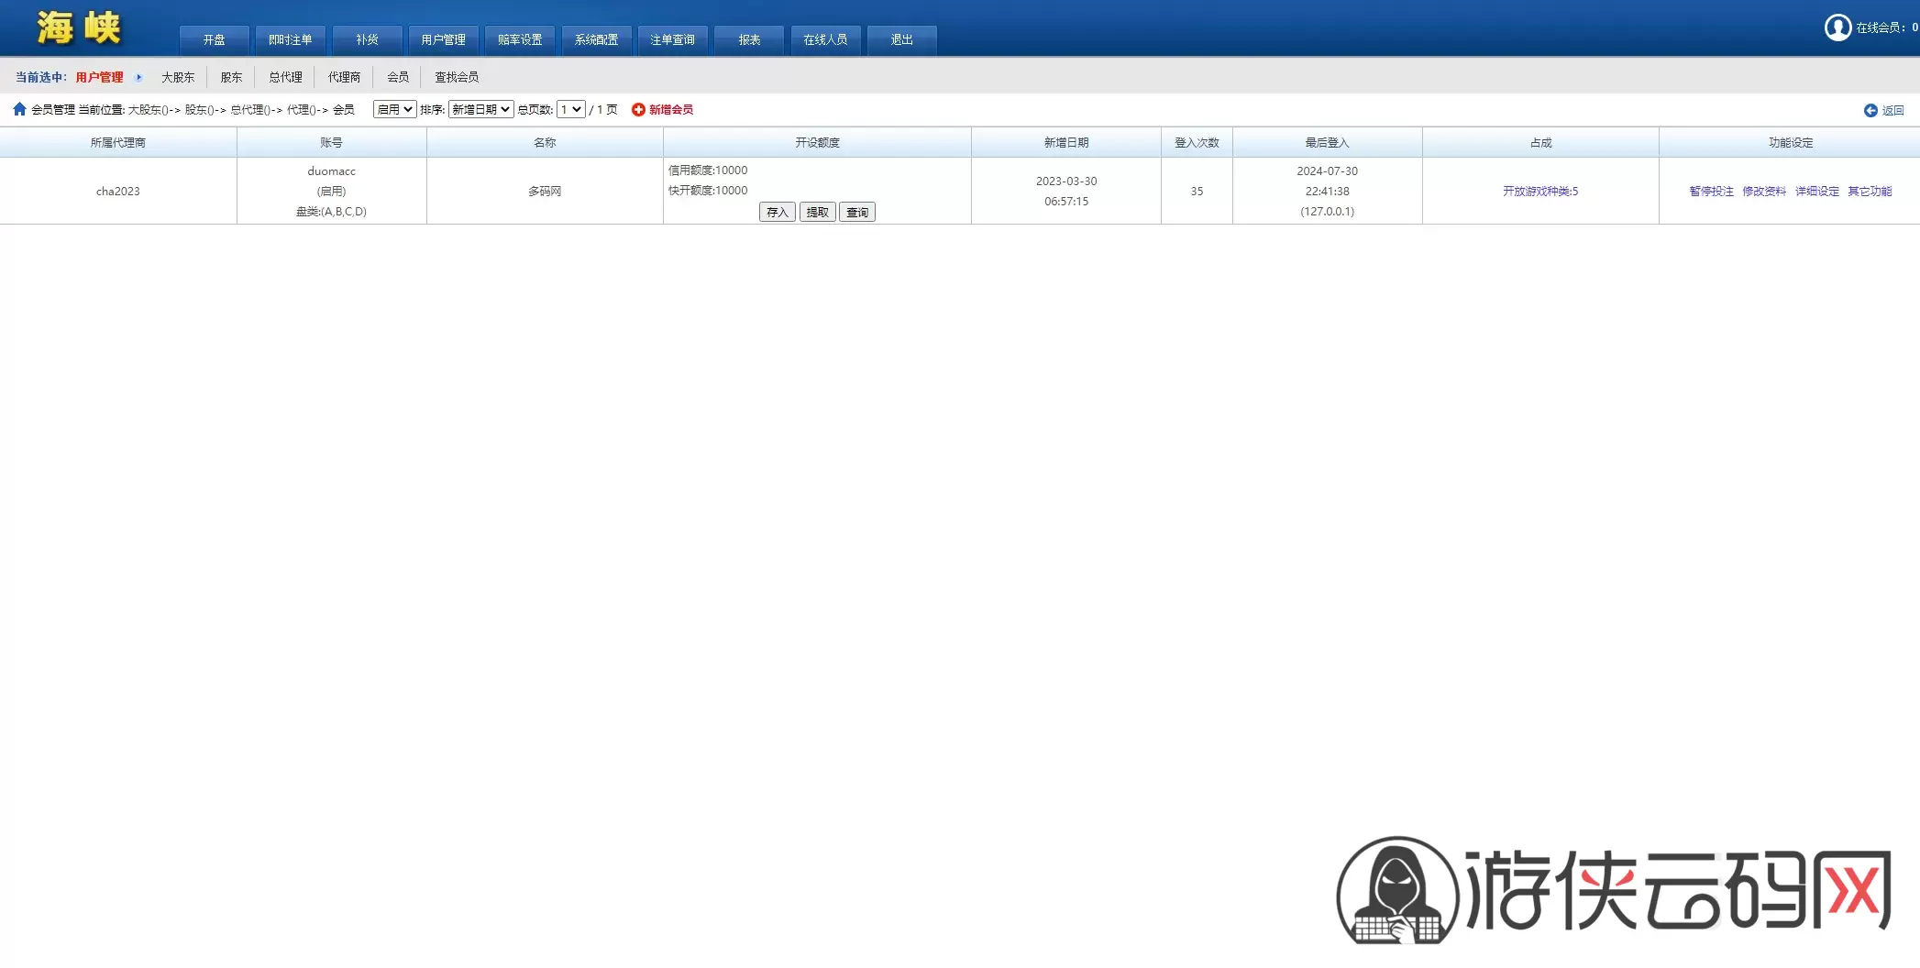Image resolution: width=1920 pixels, height=968 pixels.
Task: Click the red plus icon for 新增会员
Action: pos(638,110)
